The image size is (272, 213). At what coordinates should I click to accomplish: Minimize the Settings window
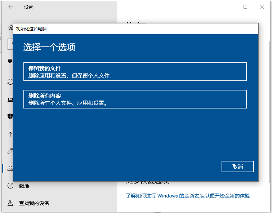[229, 7]
